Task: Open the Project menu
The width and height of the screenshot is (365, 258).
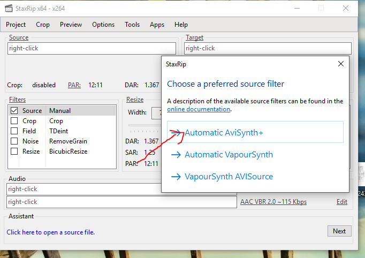Action: tap(16, 25)
